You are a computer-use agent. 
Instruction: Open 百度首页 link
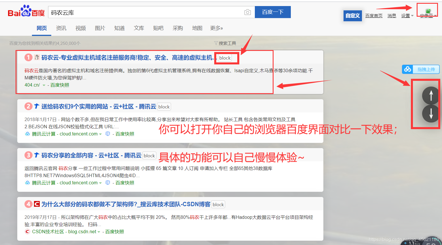click(374, 16)
